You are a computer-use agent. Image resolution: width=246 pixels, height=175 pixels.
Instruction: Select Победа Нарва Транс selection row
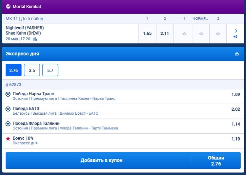[123, 96]
